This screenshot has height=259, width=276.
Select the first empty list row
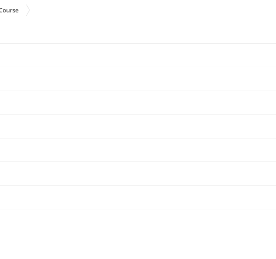pos(138,55)
